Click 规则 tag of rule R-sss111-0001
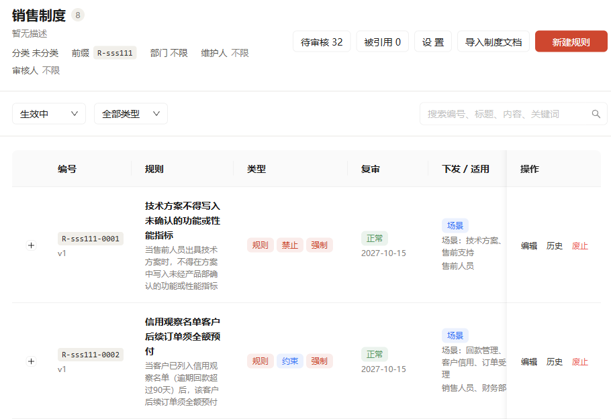This screenshot has height=419, width=611. coord(261,245)
